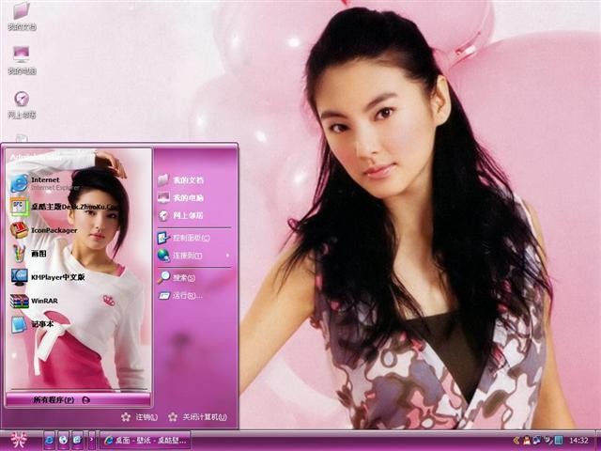This screenshot has height=451, width=601.
Task: Launch KMPlayer中文版 from Start menu
Action: (48, 277)
